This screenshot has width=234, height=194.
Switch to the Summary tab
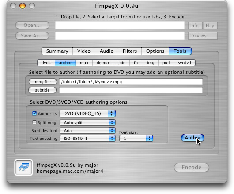57,51
